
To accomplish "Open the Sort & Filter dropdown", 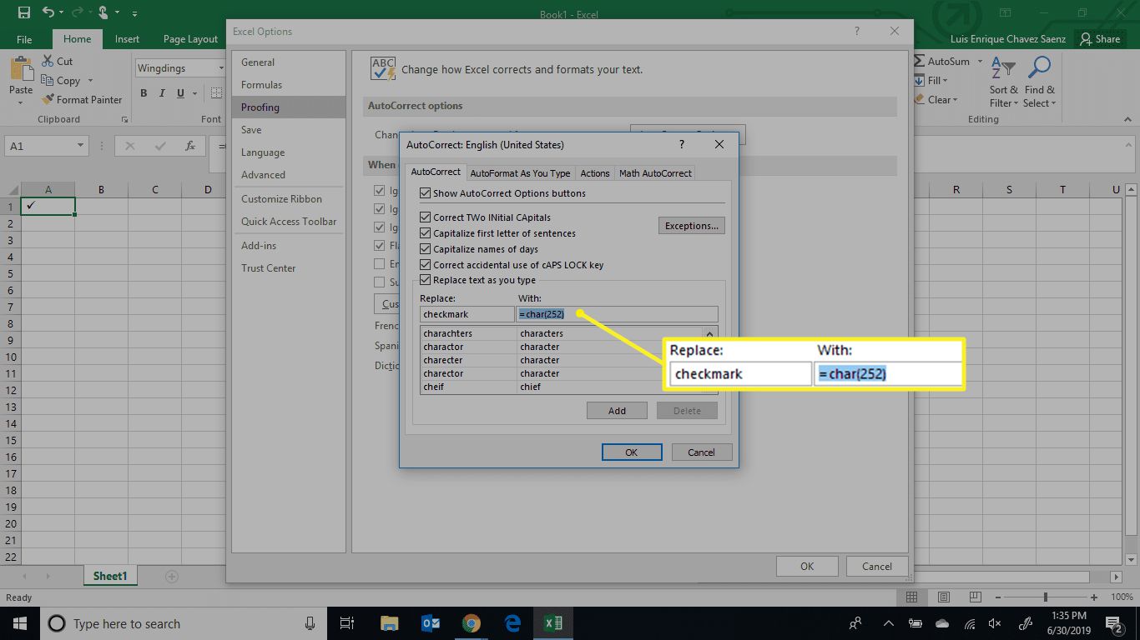I will pos(1004,82).
